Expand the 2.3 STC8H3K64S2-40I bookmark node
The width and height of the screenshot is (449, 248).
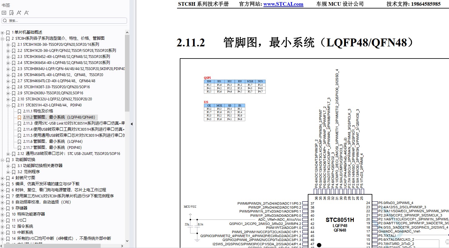coord(8,57)
